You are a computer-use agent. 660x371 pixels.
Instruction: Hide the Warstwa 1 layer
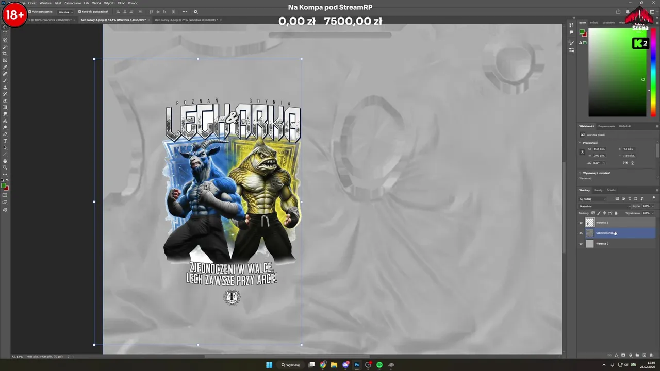581,223
